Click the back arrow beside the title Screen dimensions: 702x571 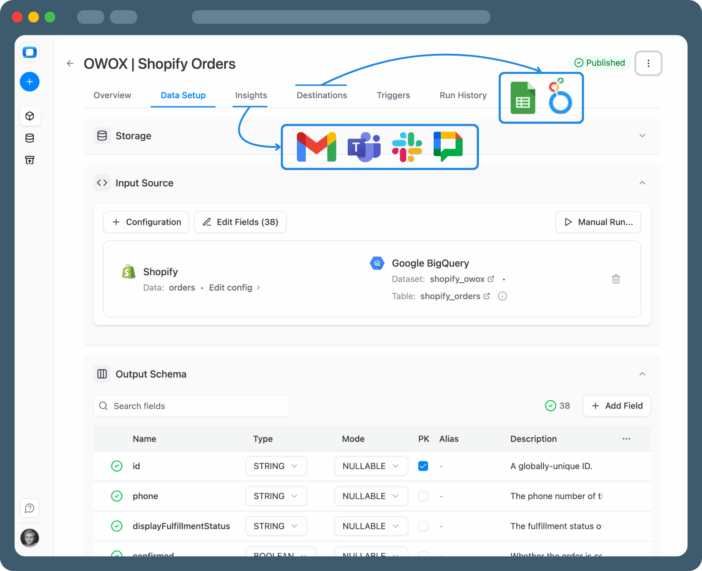pyautogui.click(x=70, y=64)
